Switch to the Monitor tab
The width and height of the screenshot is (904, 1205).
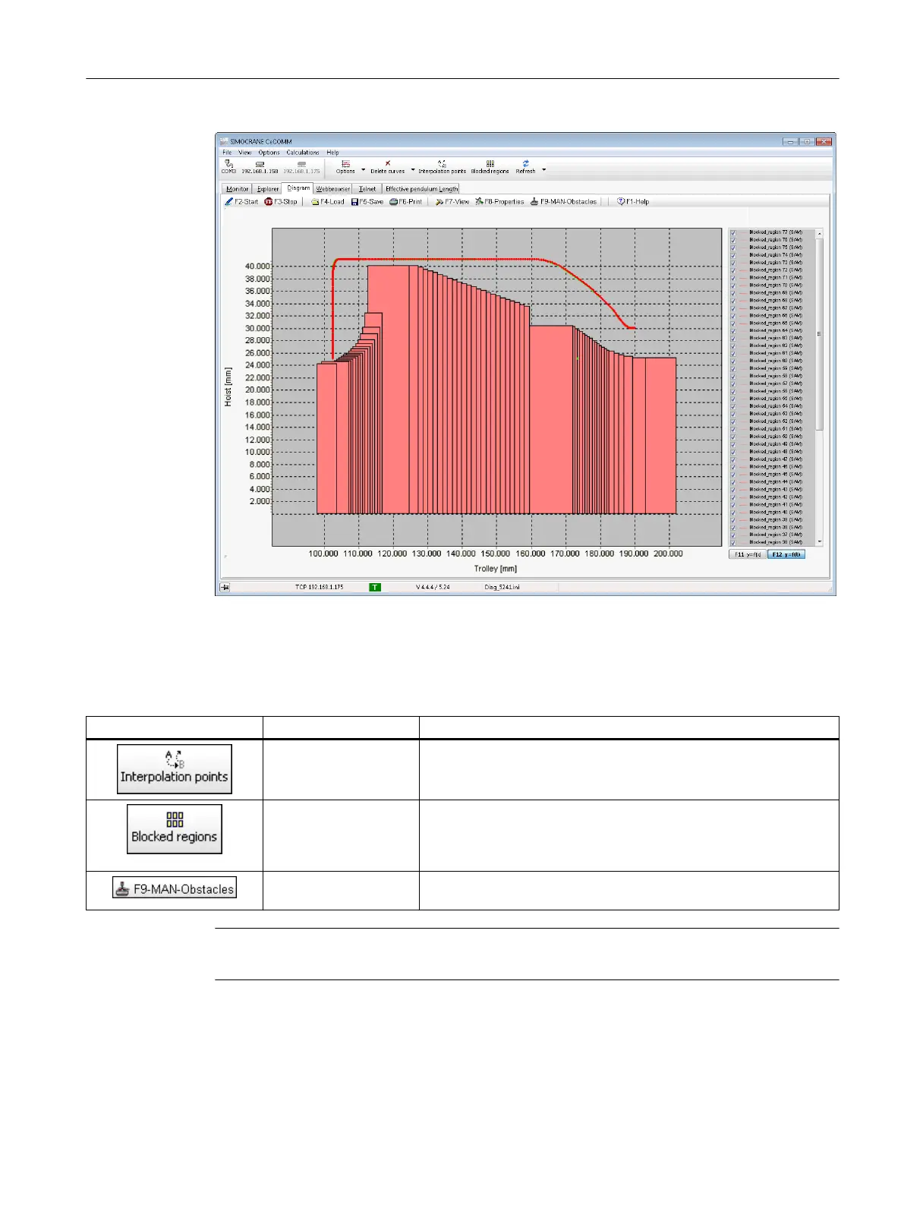[x=237, y=188]
